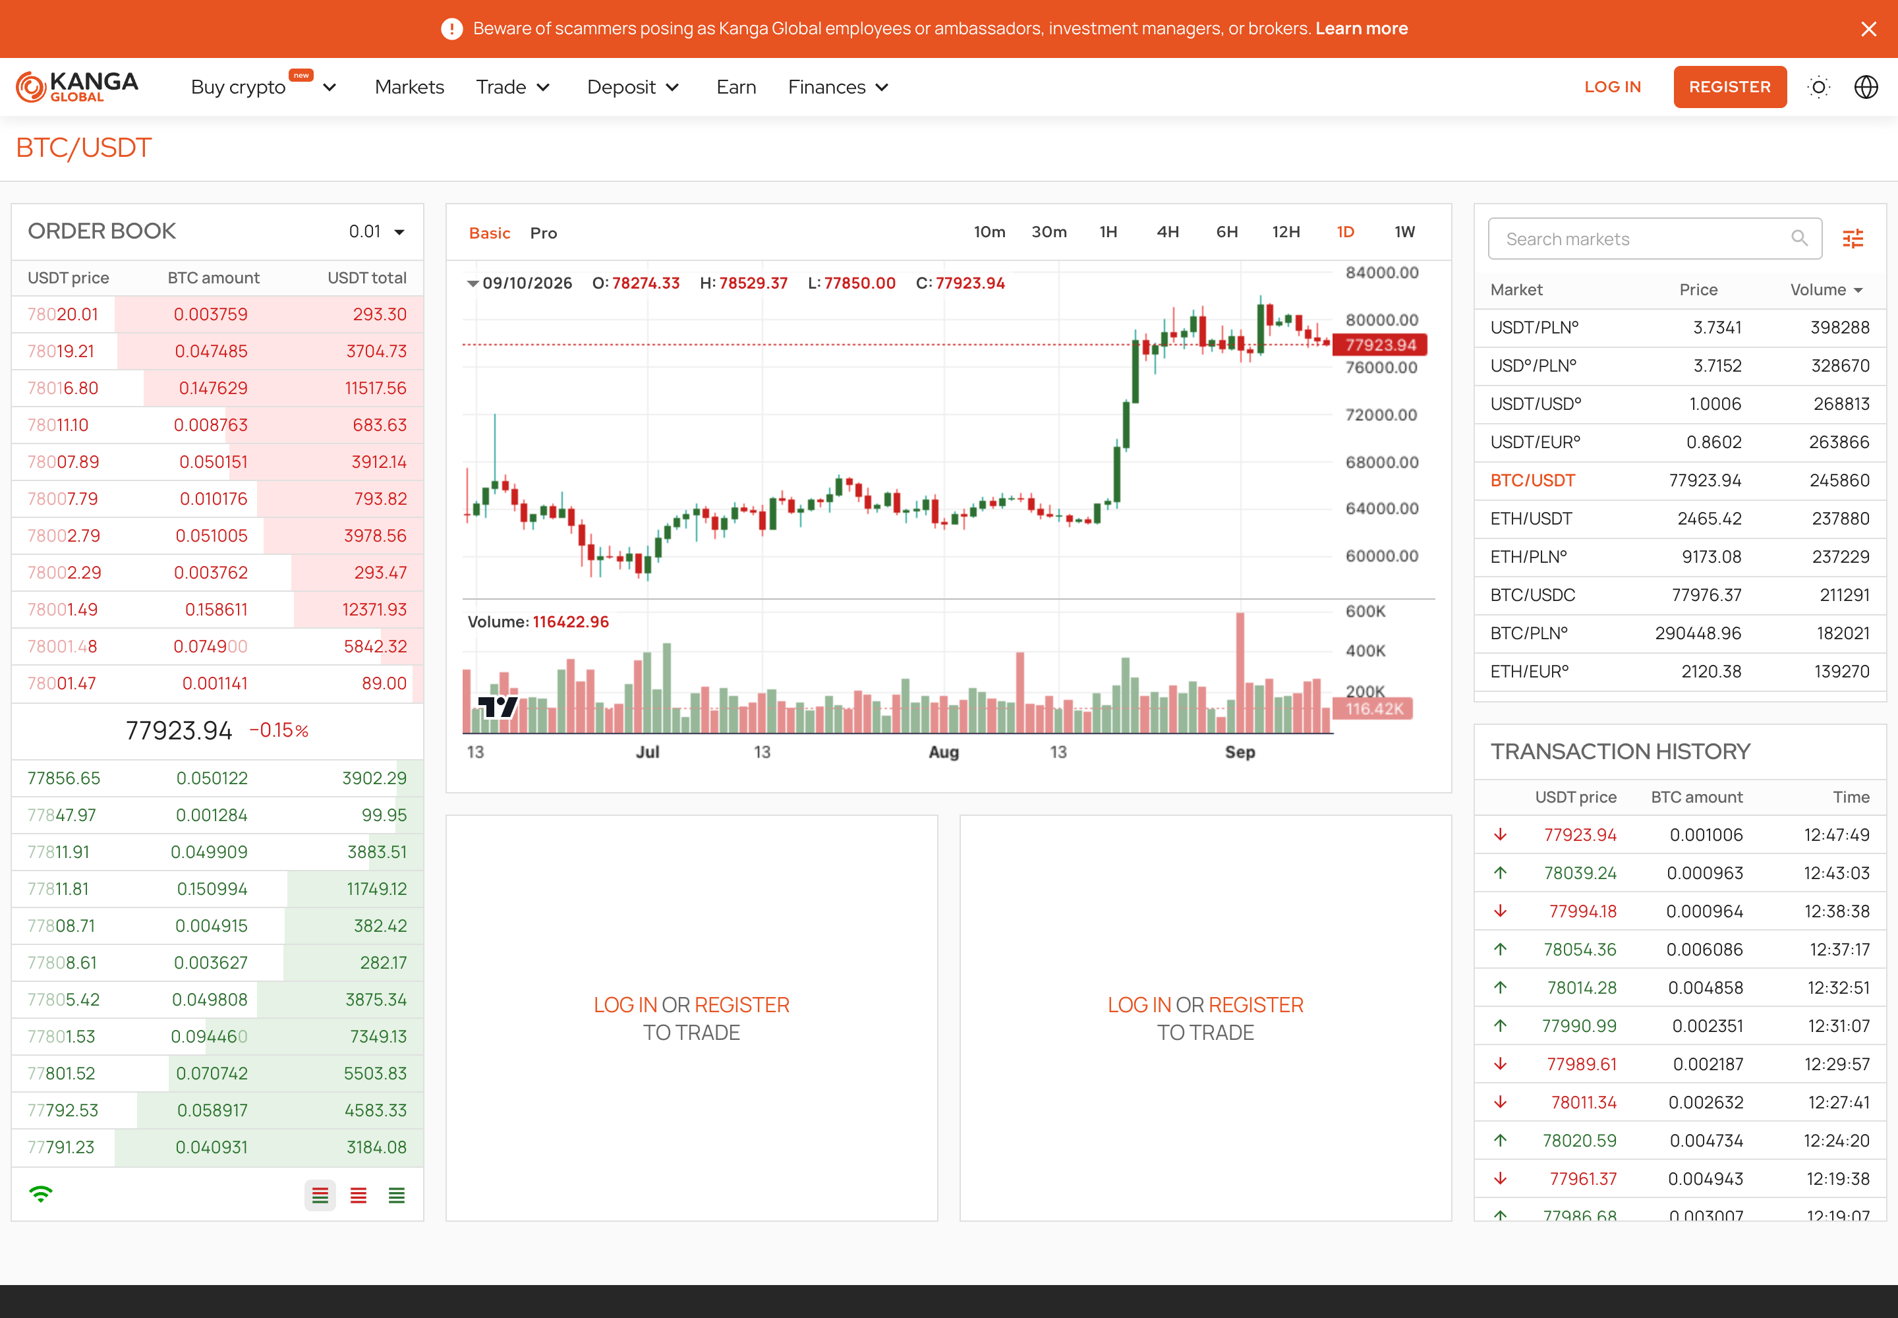Click ask order at price 78001.47
Screen dimensions: 1898x1318
click(x=217, y=684)
